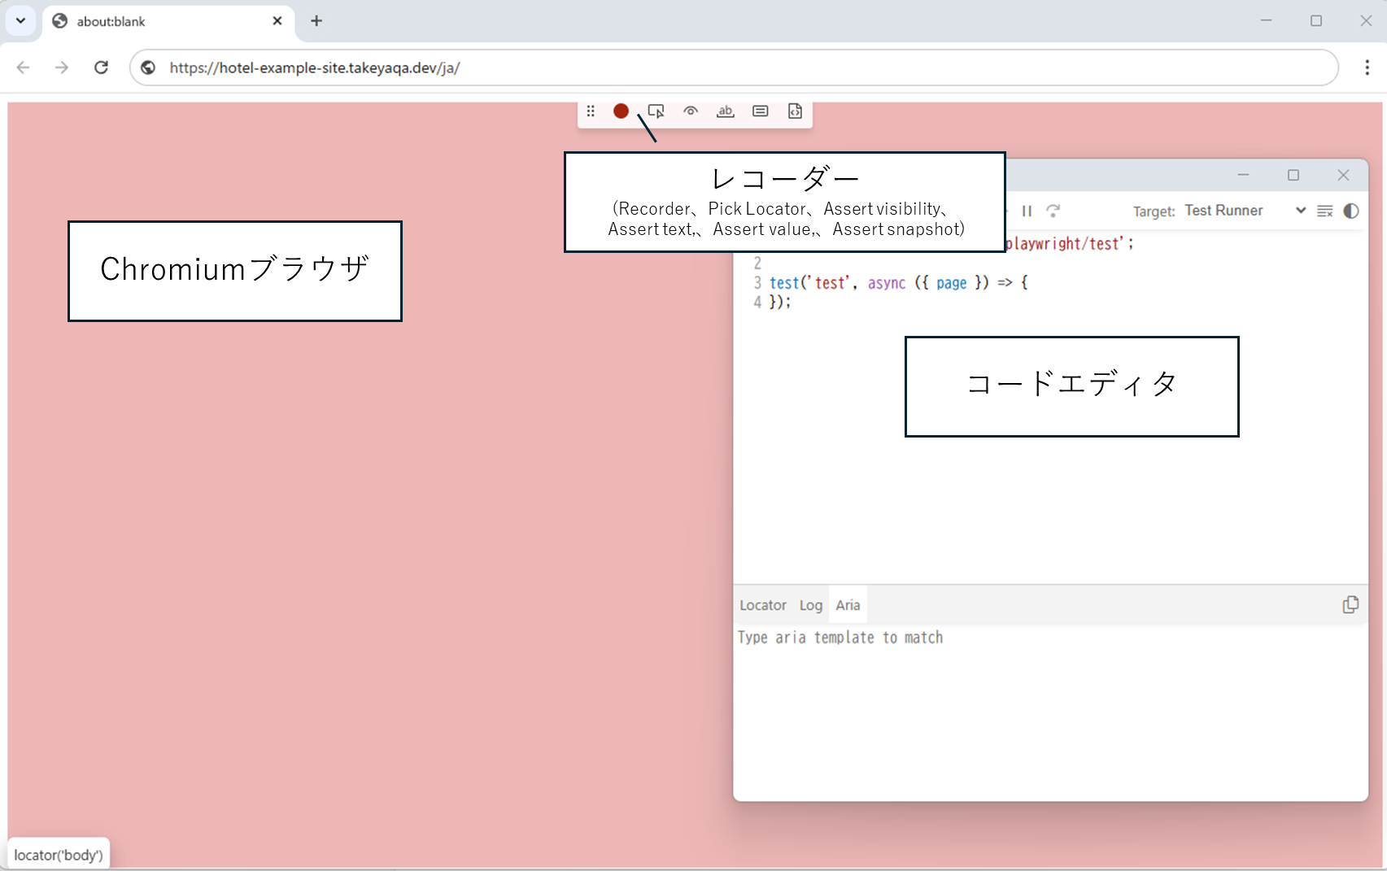Maximize the Chromium browser window
This screenshot has width=1387, height=871.
pos(1316,21)
